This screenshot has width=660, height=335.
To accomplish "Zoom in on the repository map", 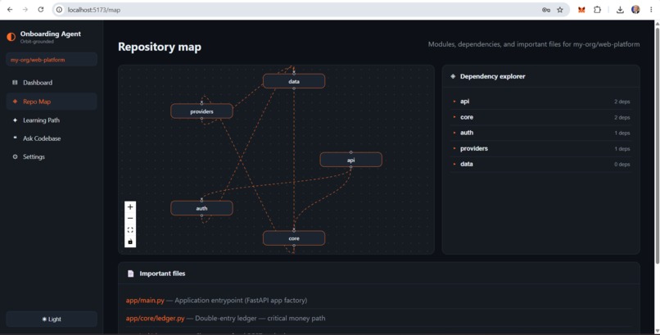I will (130, 207).
